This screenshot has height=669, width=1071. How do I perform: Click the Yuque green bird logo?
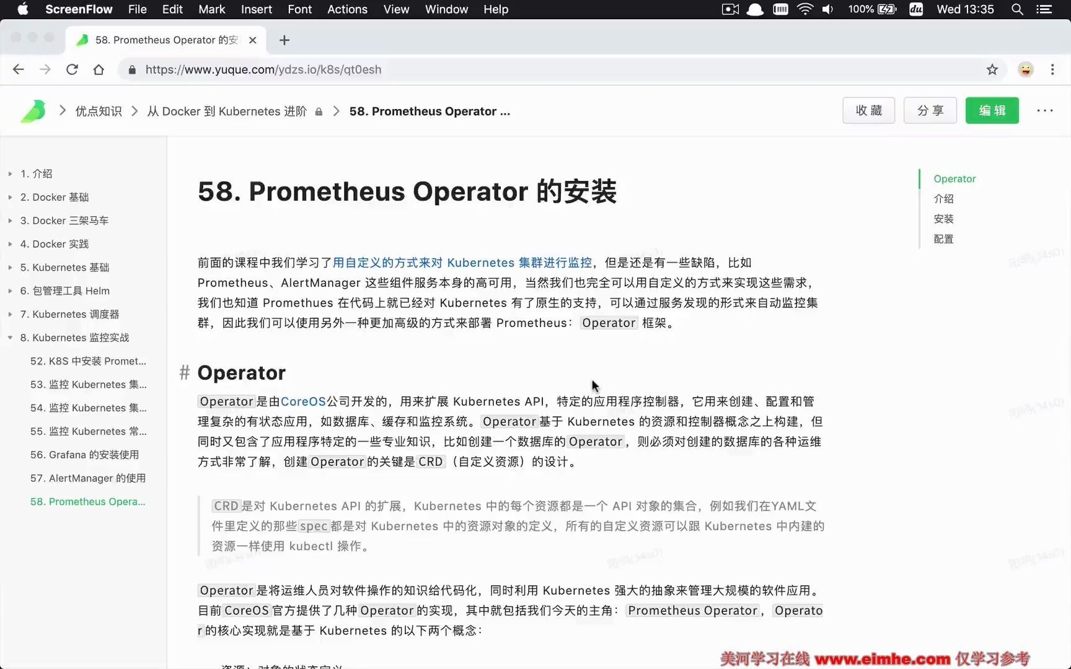pyautogui.click(x=33, y=111)
